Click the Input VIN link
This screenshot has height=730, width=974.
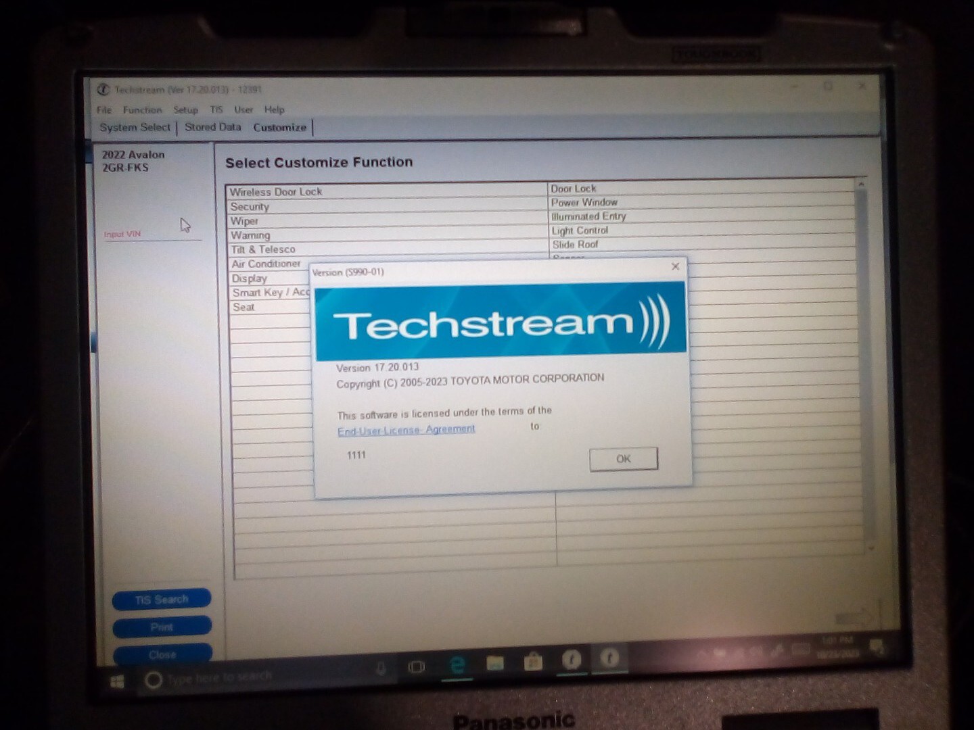(x=122, y=235)
